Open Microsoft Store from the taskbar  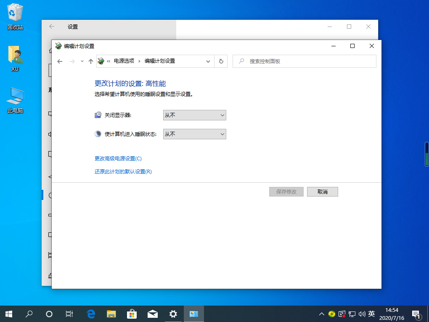132,314
